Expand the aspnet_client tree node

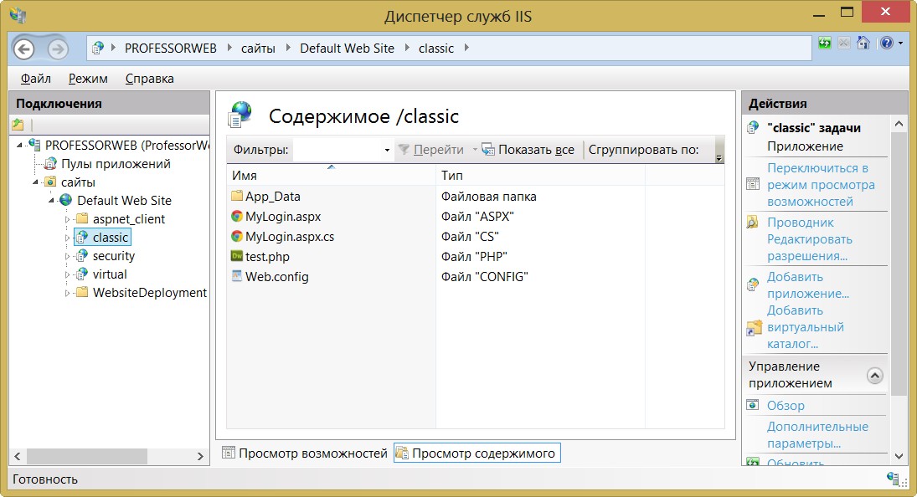point(67,219)
